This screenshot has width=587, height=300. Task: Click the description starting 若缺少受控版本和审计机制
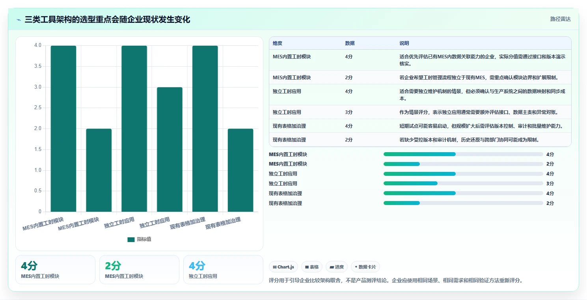coord(469,140)
